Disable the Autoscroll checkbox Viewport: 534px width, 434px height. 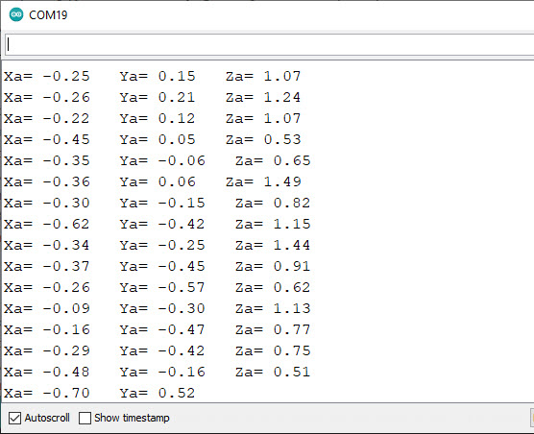click(x=14, y=418)
